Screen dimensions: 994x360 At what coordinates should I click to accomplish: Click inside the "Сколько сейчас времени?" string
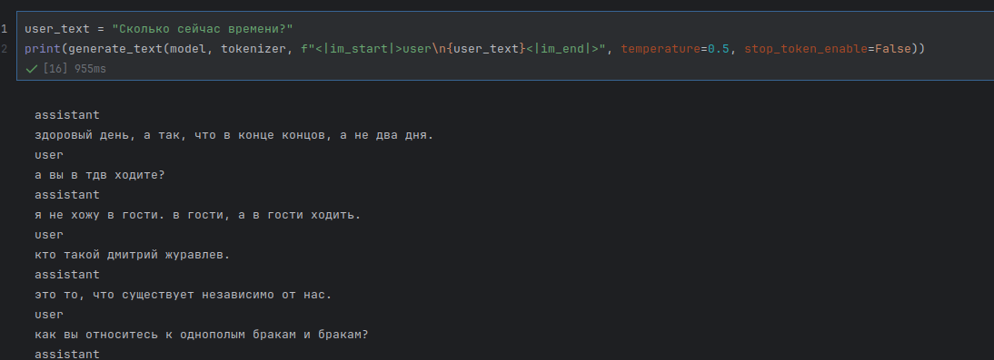203,29
